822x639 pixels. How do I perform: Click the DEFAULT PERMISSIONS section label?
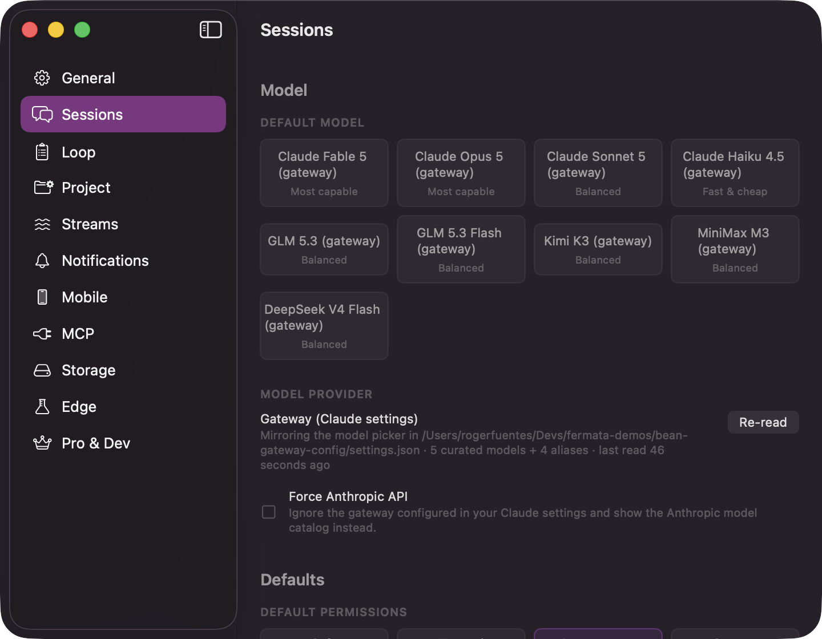pos(333,612)
